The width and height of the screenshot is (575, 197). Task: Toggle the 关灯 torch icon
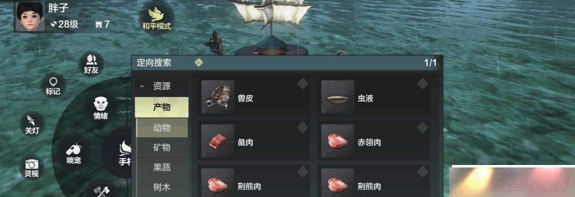pos(32,124)
